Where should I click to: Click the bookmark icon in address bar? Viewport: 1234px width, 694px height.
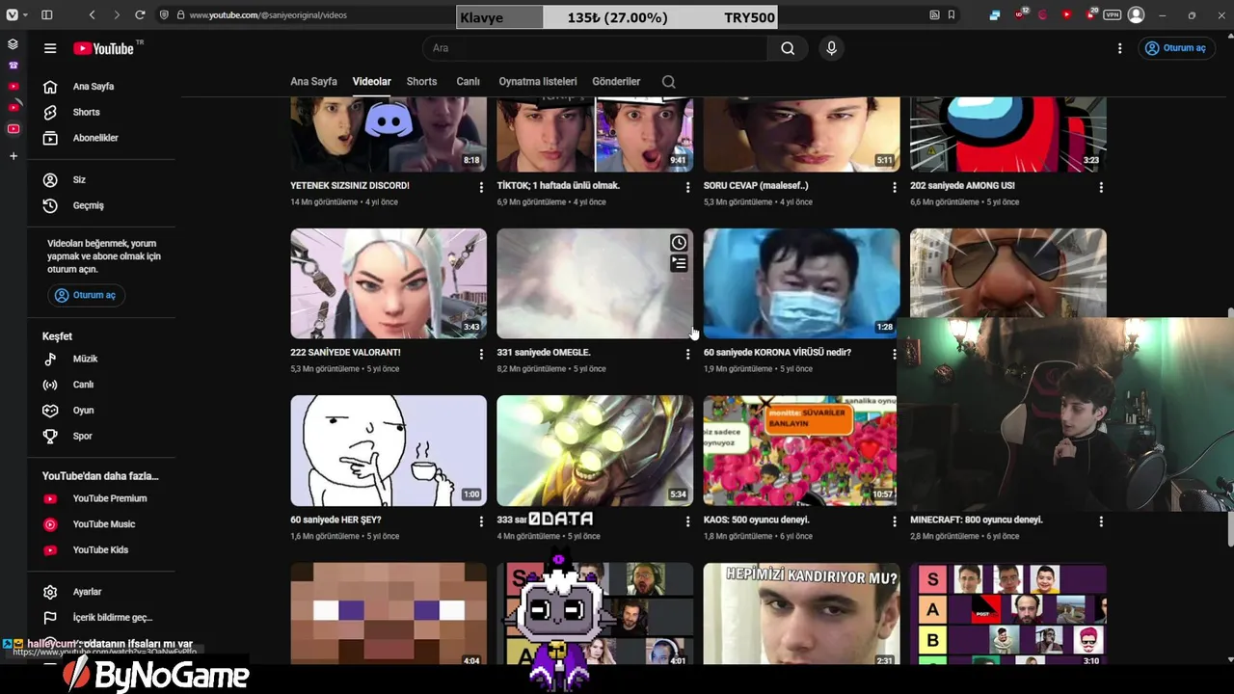point(952,15)
